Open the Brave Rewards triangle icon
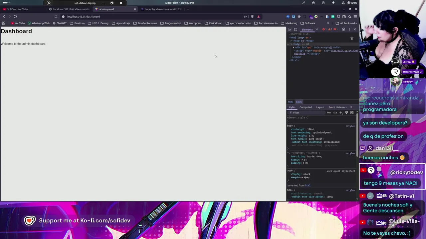This screenshot has width=426, height=239. (259, 17)
